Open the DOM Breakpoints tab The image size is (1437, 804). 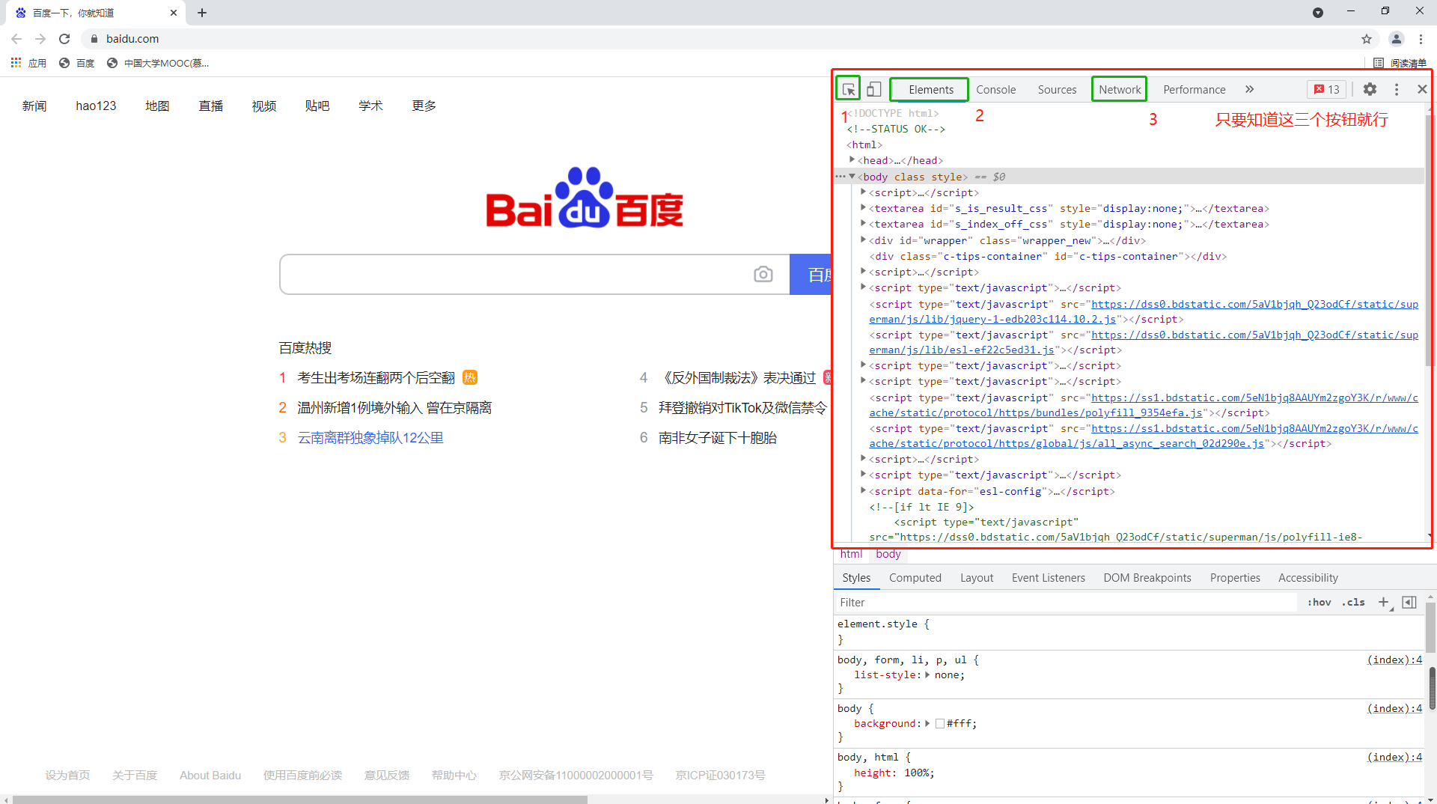coord(1147,577)
